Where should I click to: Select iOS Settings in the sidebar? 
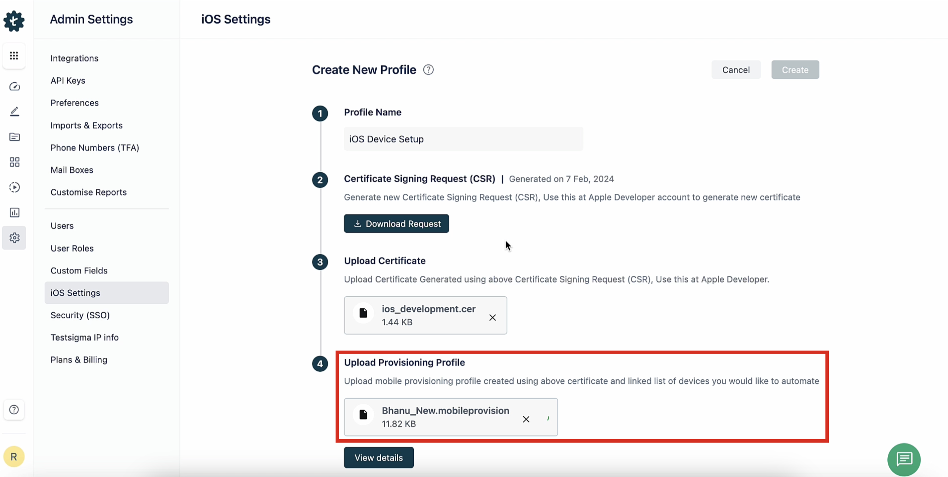pos(75,293)
